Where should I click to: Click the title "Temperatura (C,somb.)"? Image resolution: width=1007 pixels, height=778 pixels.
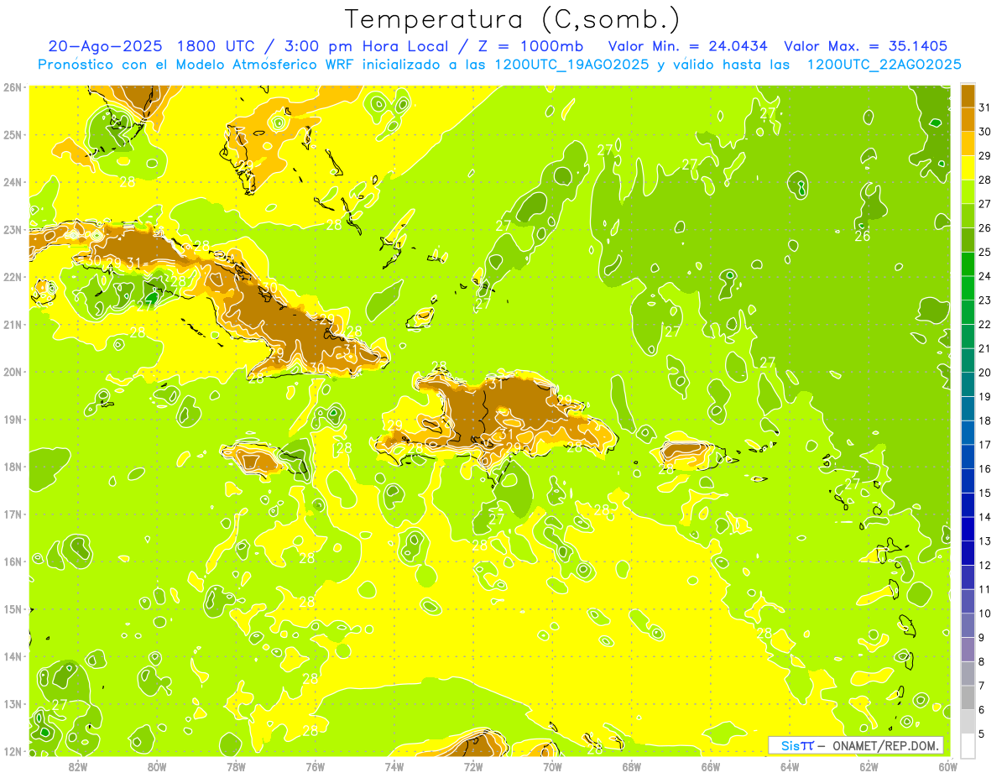pos(513,19)
